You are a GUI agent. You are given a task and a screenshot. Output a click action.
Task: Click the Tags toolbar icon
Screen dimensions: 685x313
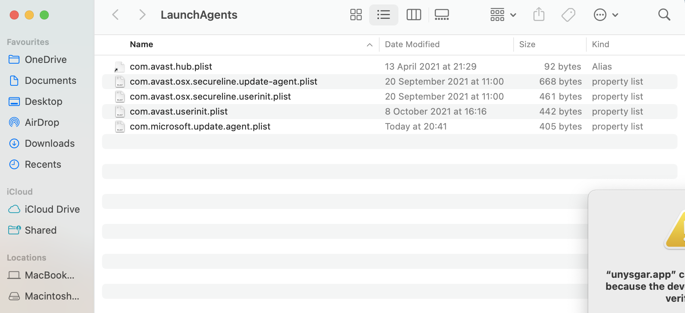(x=568, y=15)
